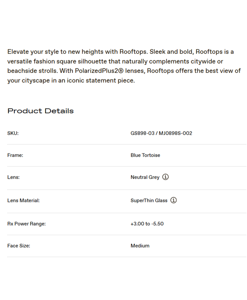Select the +3.00 to -5.50 range value
Viewport: 247px width, 300px height.
click(147, 224)
